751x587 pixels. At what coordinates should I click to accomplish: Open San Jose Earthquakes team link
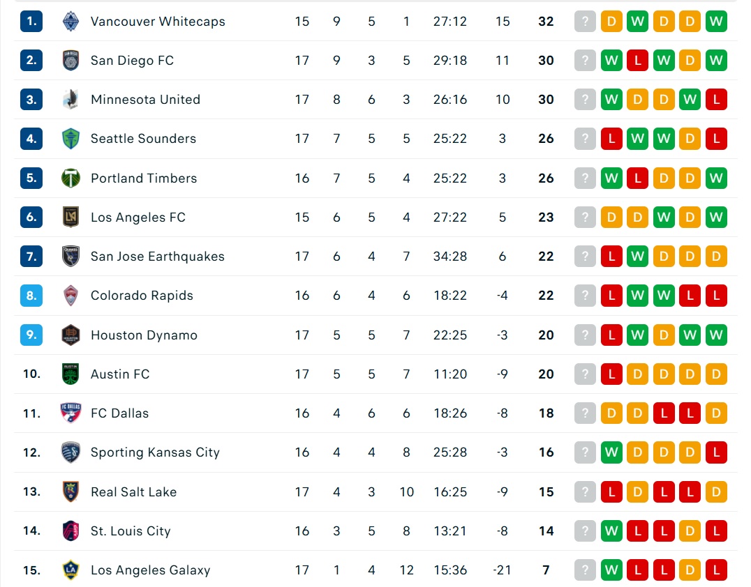[x=158, y=257]
